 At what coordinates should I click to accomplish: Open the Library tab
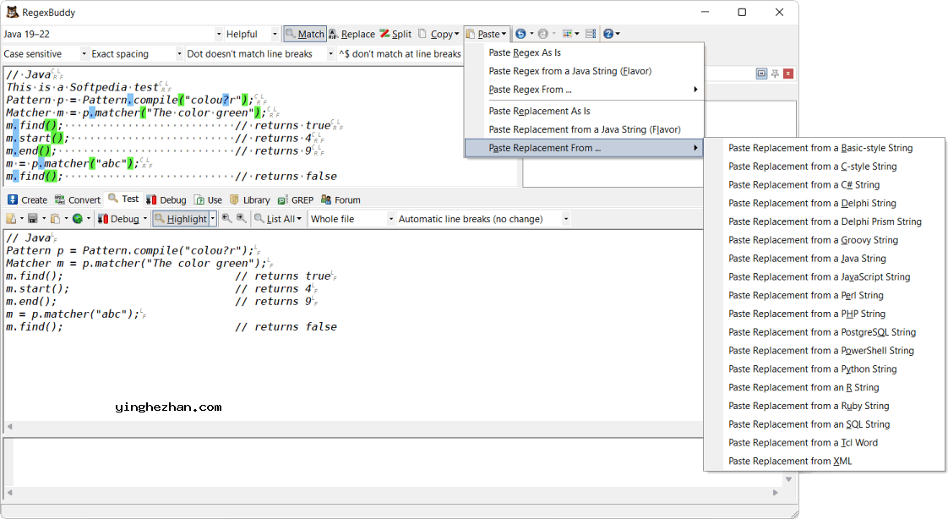(x=250, y=199)
